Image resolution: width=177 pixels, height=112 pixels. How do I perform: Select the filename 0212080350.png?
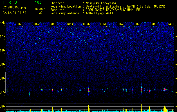pos(14,7)
